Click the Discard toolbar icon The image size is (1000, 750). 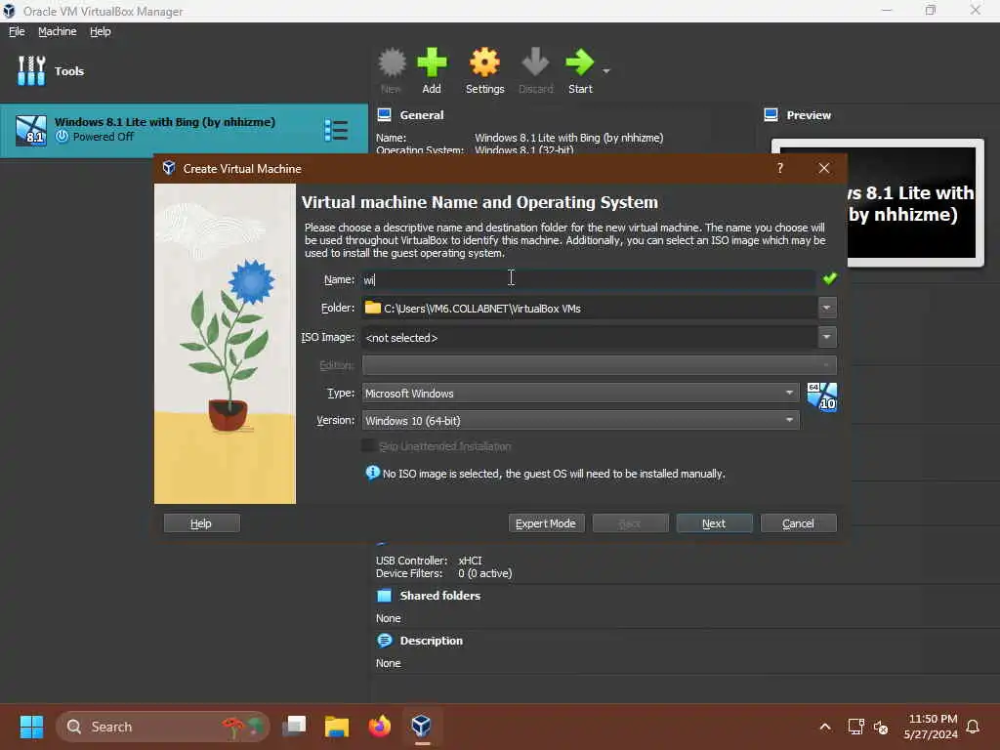[535, 62]
